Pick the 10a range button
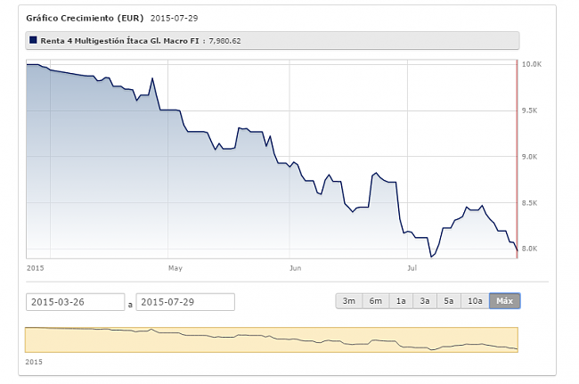 (475, 301)
